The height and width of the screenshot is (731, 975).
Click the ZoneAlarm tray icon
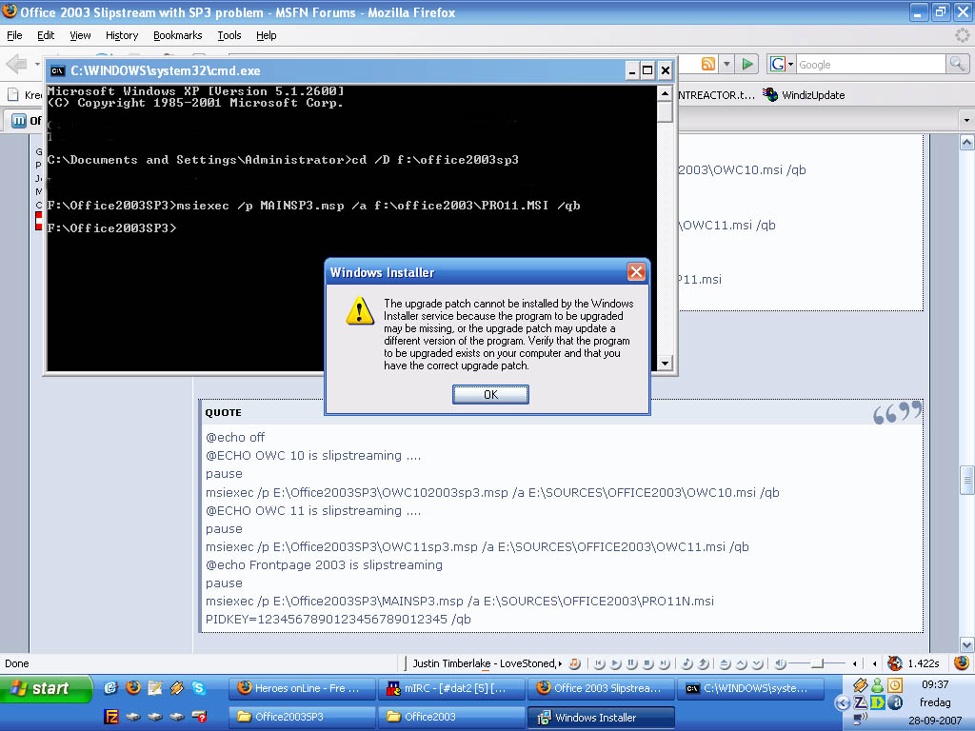pos(861,702)
